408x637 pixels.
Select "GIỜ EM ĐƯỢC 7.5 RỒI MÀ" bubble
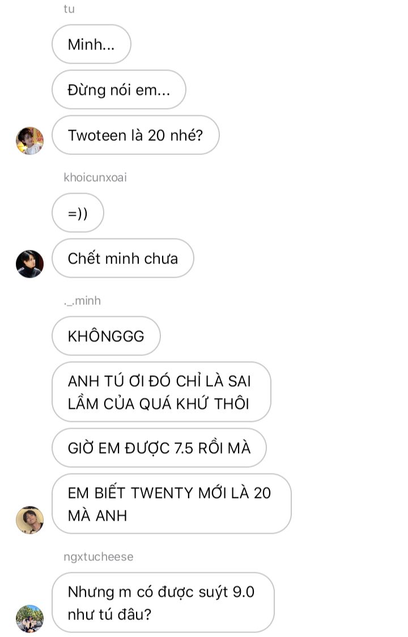tap(159, 448)
